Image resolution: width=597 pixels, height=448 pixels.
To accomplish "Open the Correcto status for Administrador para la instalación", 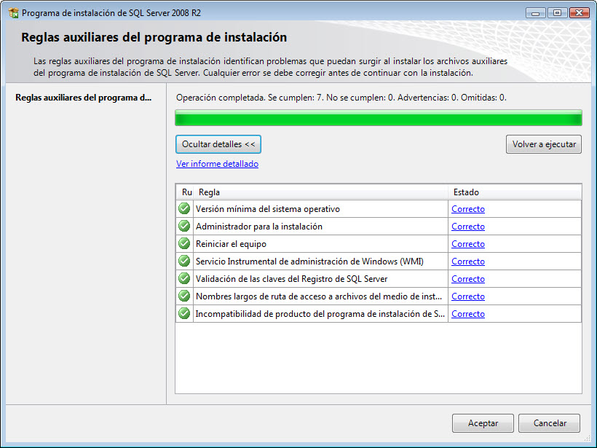I will coord(468,227).
